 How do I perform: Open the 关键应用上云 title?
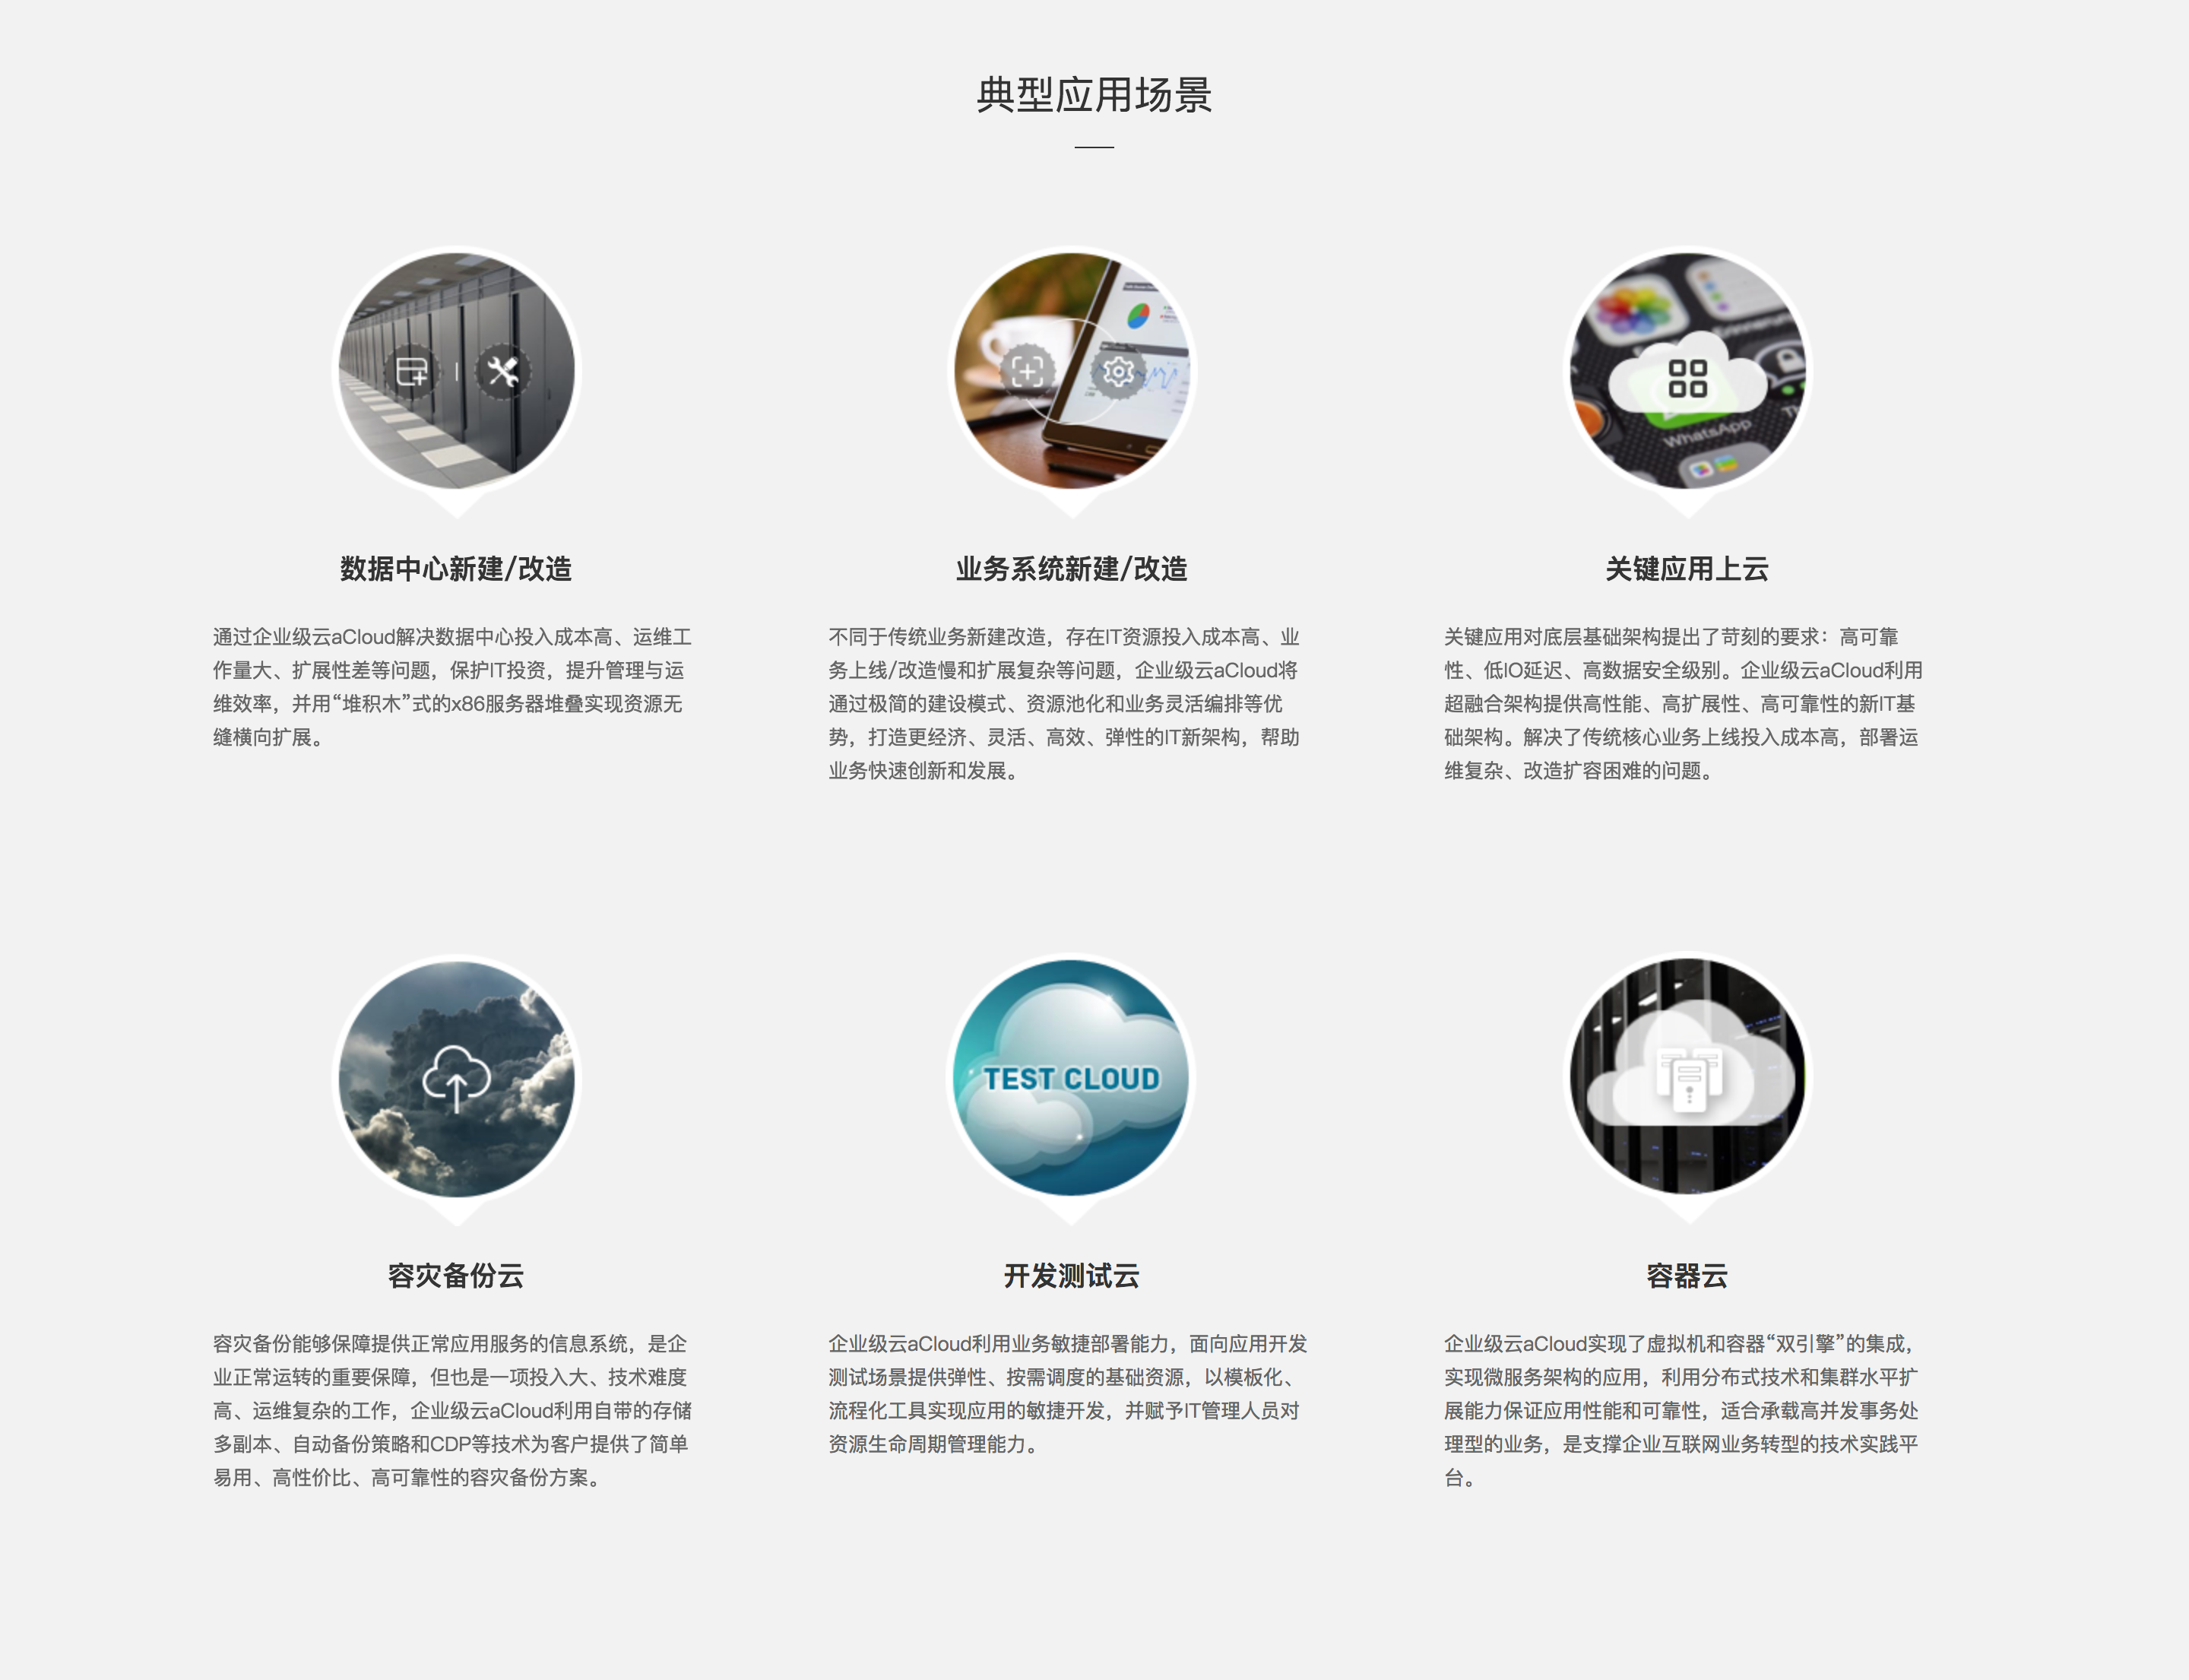click(x=1688, y=569)
